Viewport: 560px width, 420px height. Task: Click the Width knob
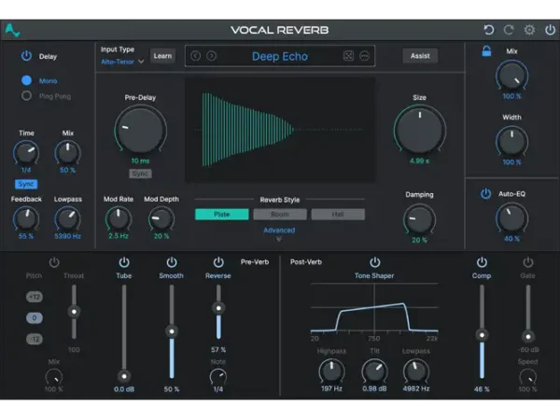point(511,142)
